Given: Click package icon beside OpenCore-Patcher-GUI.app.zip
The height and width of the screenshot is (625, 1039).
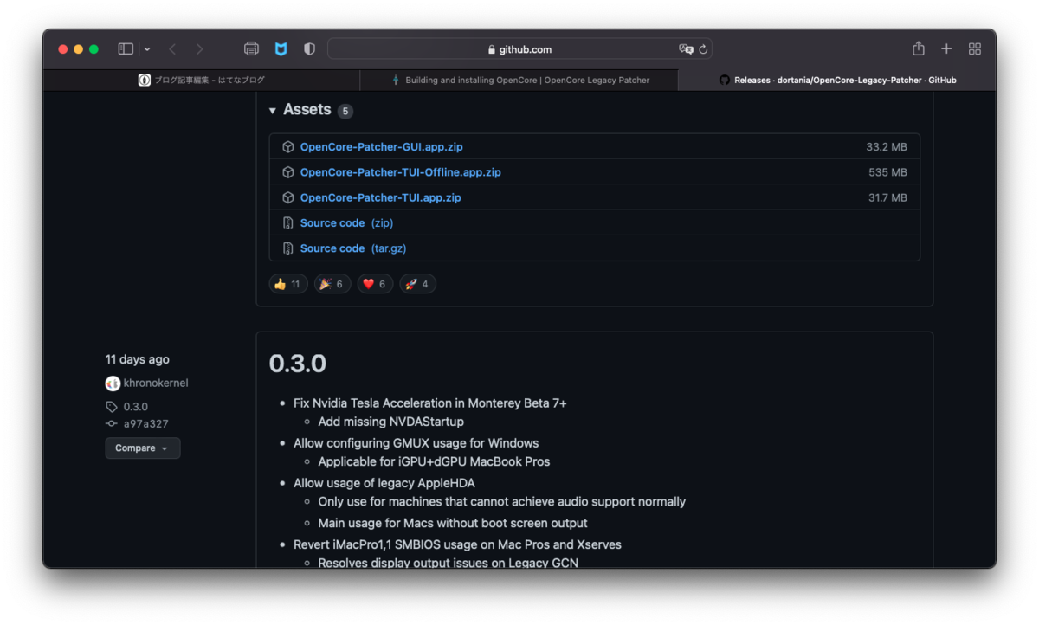Looking at the screenshot, I should click(x=288, y=147).
